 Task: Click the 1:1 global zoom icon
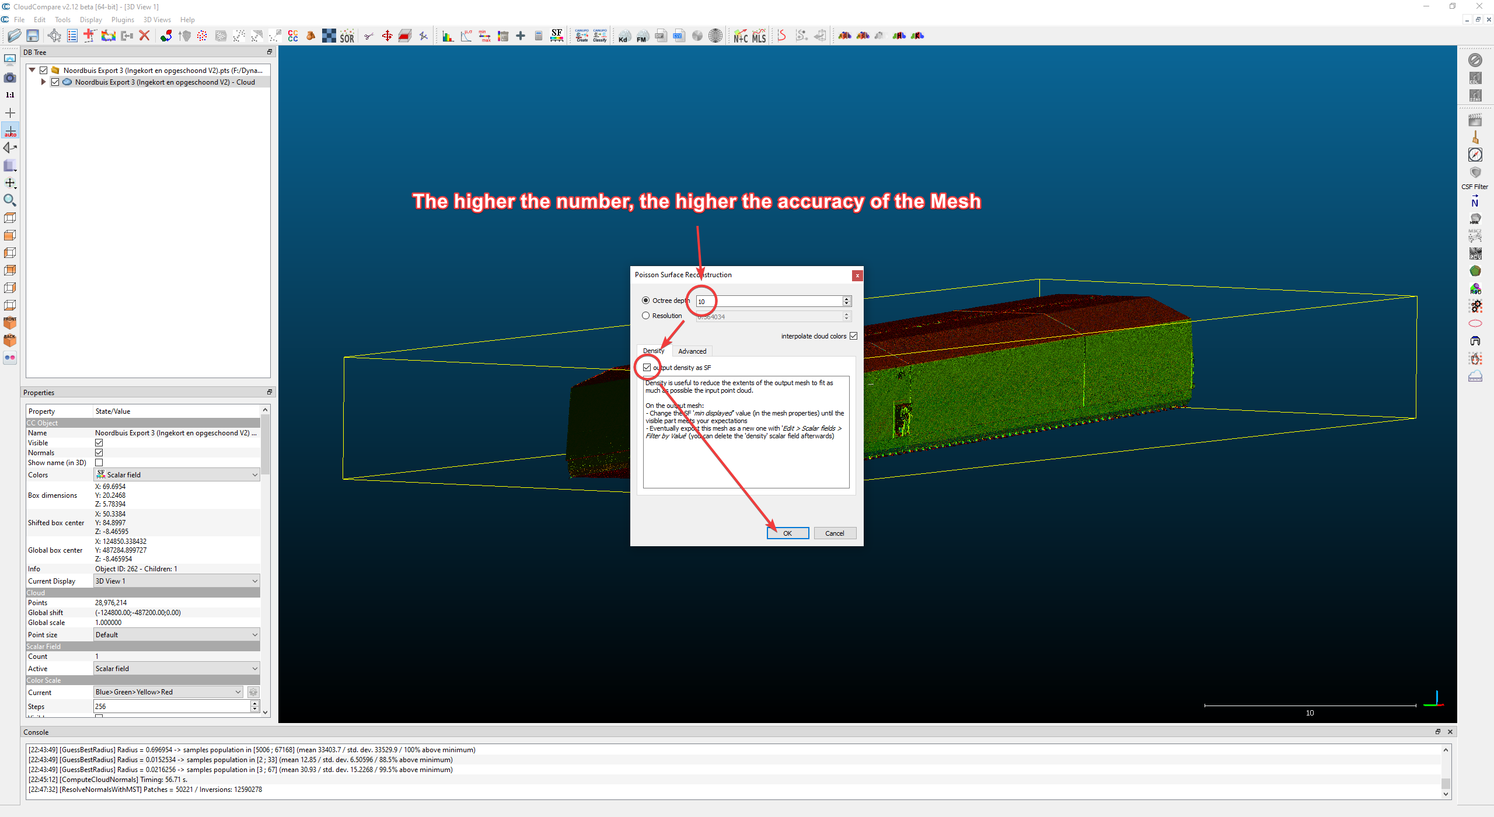(x=10, y=95)
